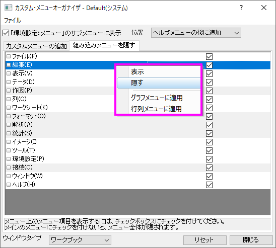Select the ヘルプ(H) row label

(24, 185)
